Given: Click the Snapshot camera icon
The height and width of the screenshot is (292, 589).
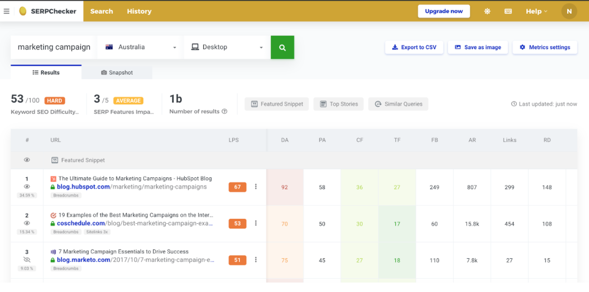Looking at the screenshot, I should pyautogui.click(x=104, y=73).
